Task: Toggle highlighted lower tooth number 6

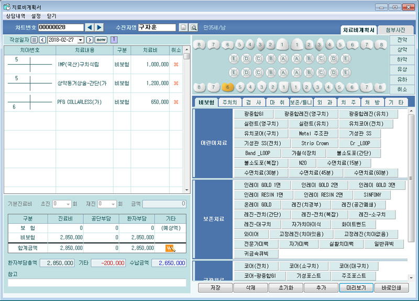Action: point(227,87)
